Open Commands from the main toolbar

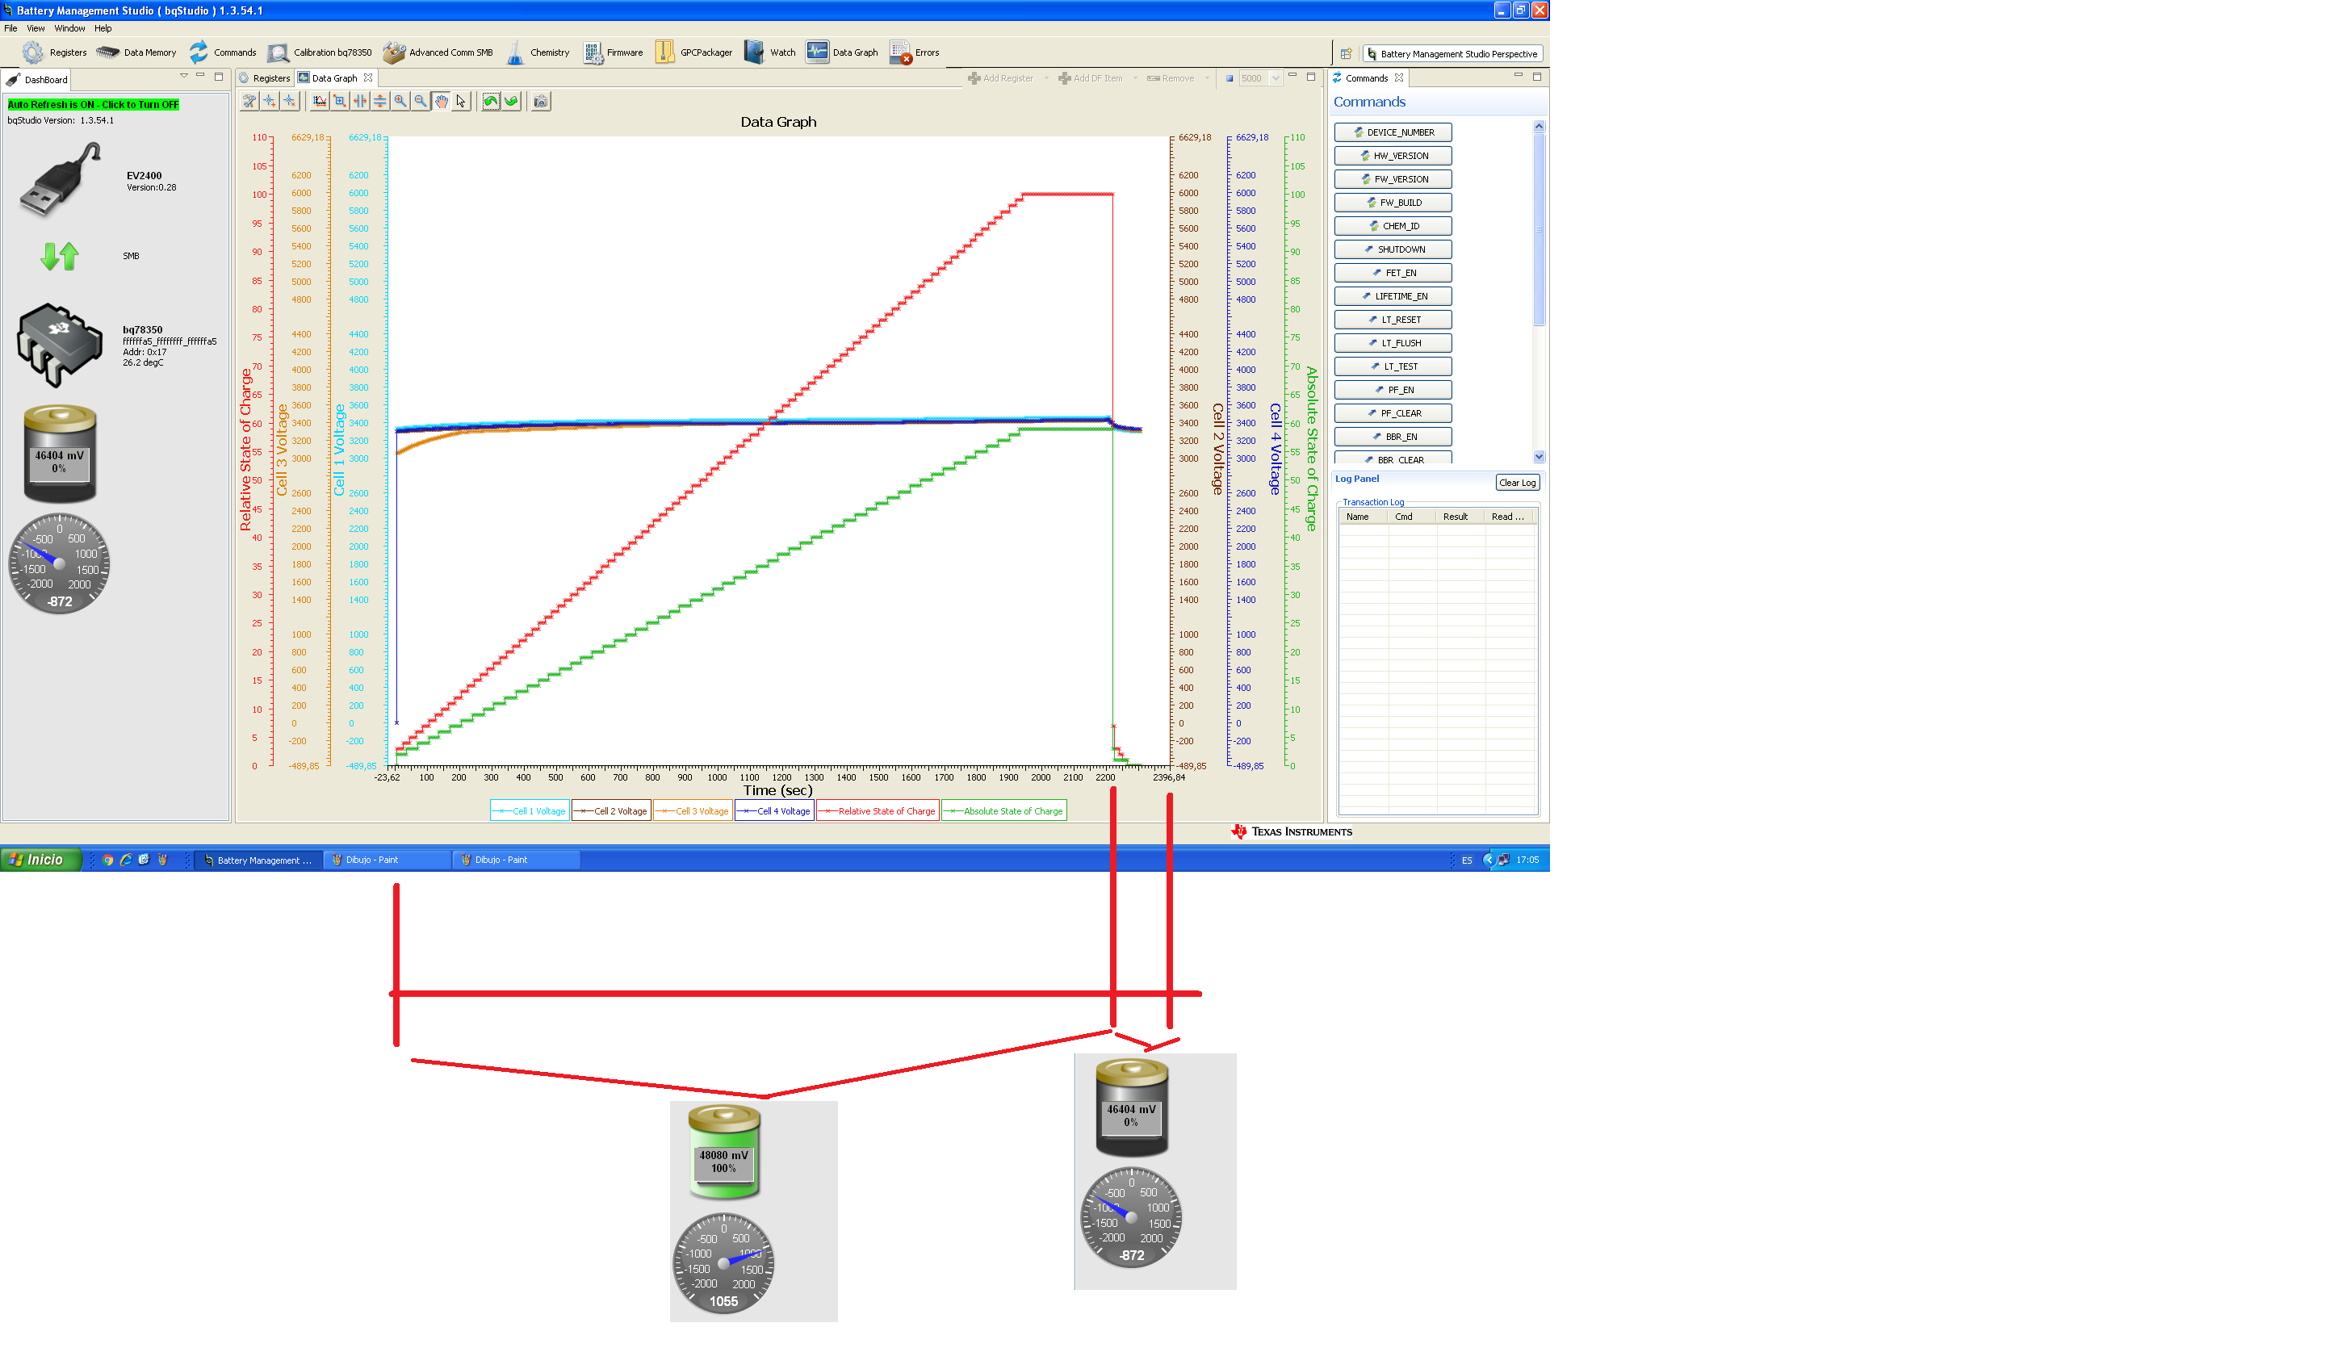[222, 52]
